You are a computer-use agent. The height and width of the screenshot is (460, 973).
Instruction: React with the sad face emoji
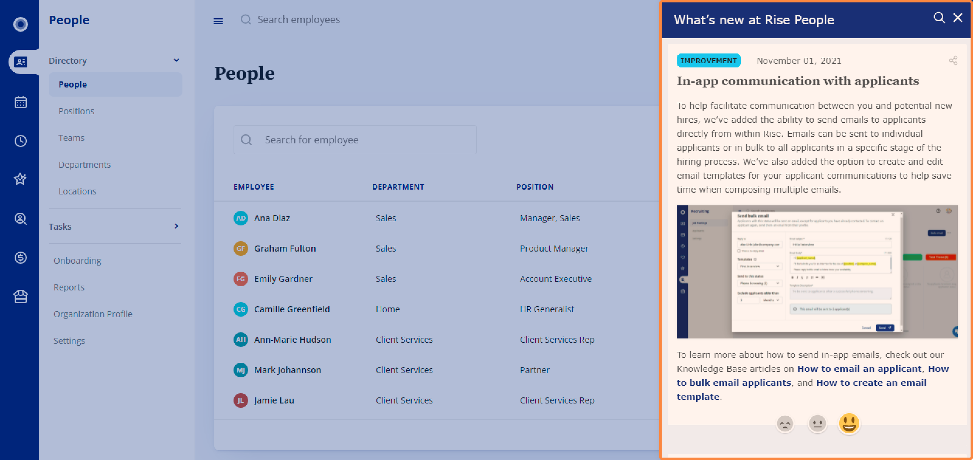(x=785, y=424)
